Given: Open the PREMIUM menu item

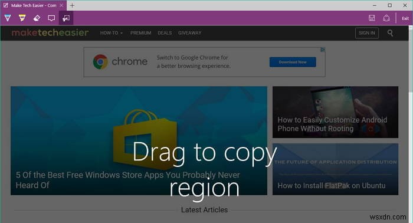Looking at the screenshot, I should (x=140, y=33).
